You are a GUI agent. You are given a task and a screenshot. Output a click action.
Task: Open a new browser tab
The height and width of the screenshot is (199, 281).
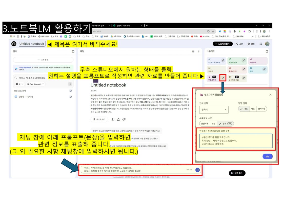coord(147,26)
